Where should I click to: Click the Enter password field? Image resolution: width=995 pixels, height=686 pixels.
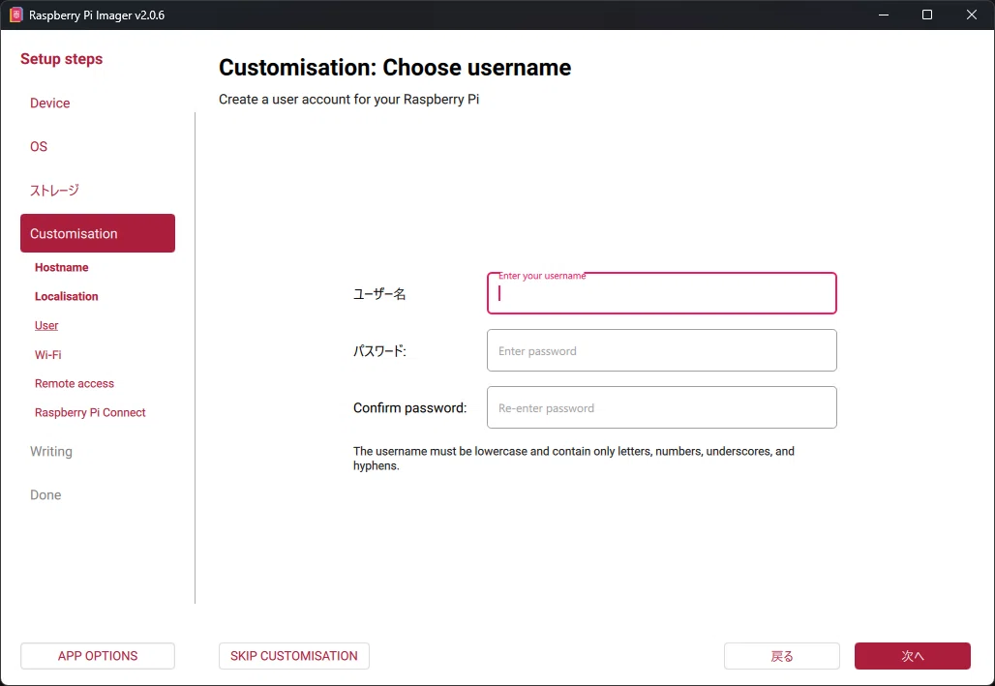tap(662, 350)
